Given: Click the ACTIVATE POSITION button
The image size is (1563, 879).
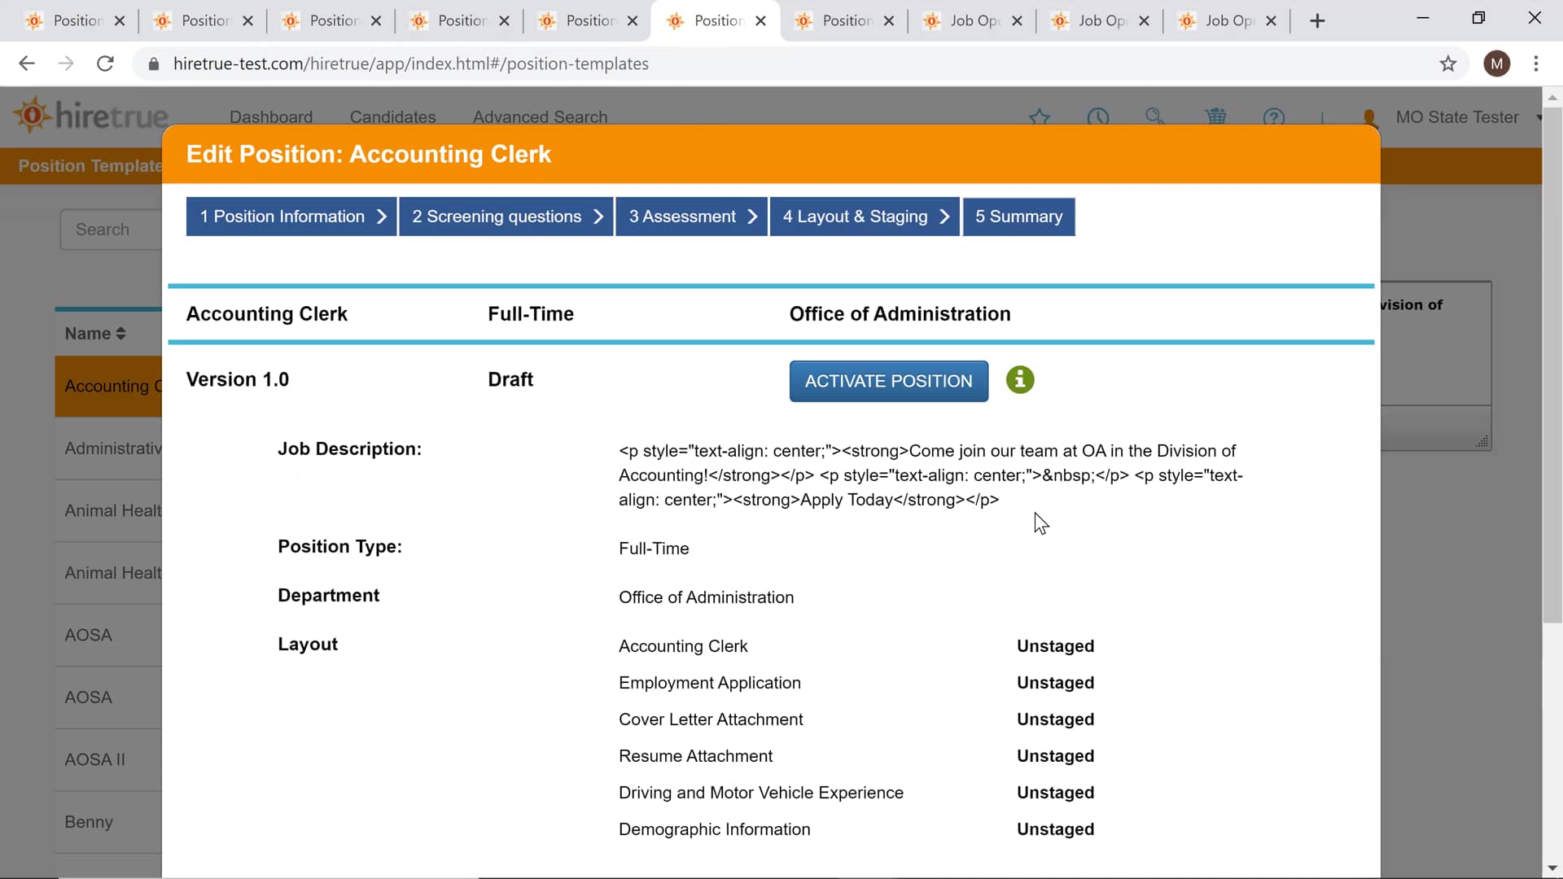Looking at the screenshot, I should point(888,381).
